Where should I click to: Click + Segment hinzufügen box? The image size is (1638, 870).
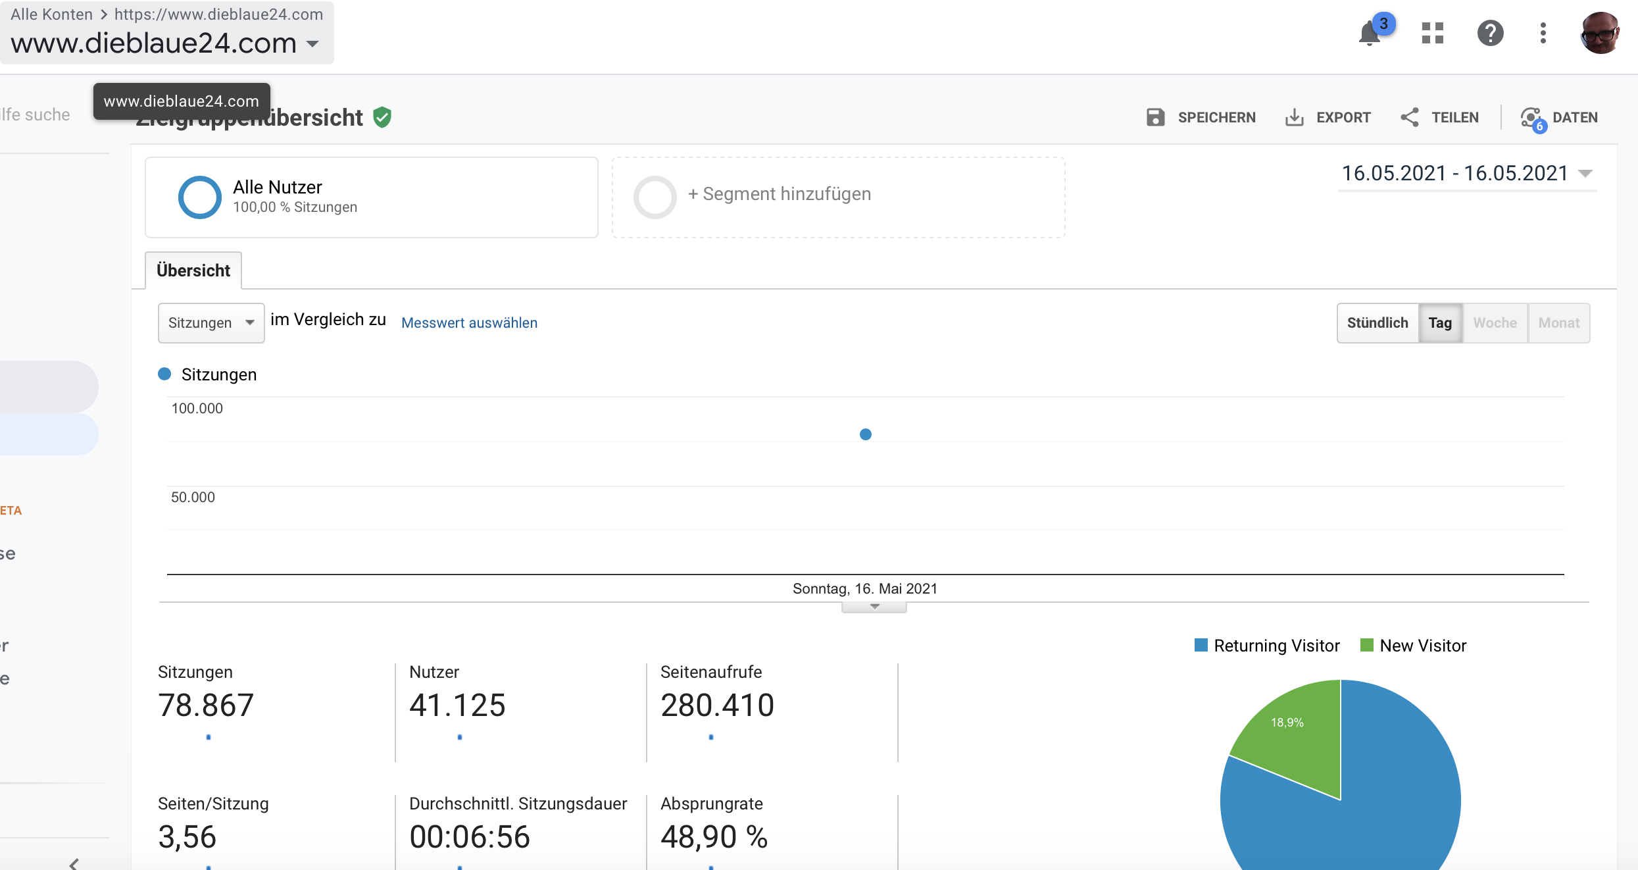coord(838,197)
